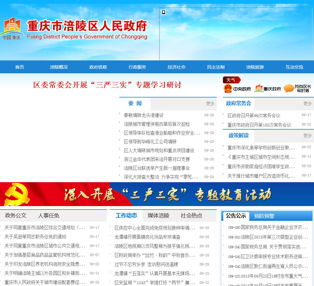This screenshot has height=286, width=314.
Task: Open 过节不忘穷乡亲 走访慰问送温暖
Action: point(146,265)
